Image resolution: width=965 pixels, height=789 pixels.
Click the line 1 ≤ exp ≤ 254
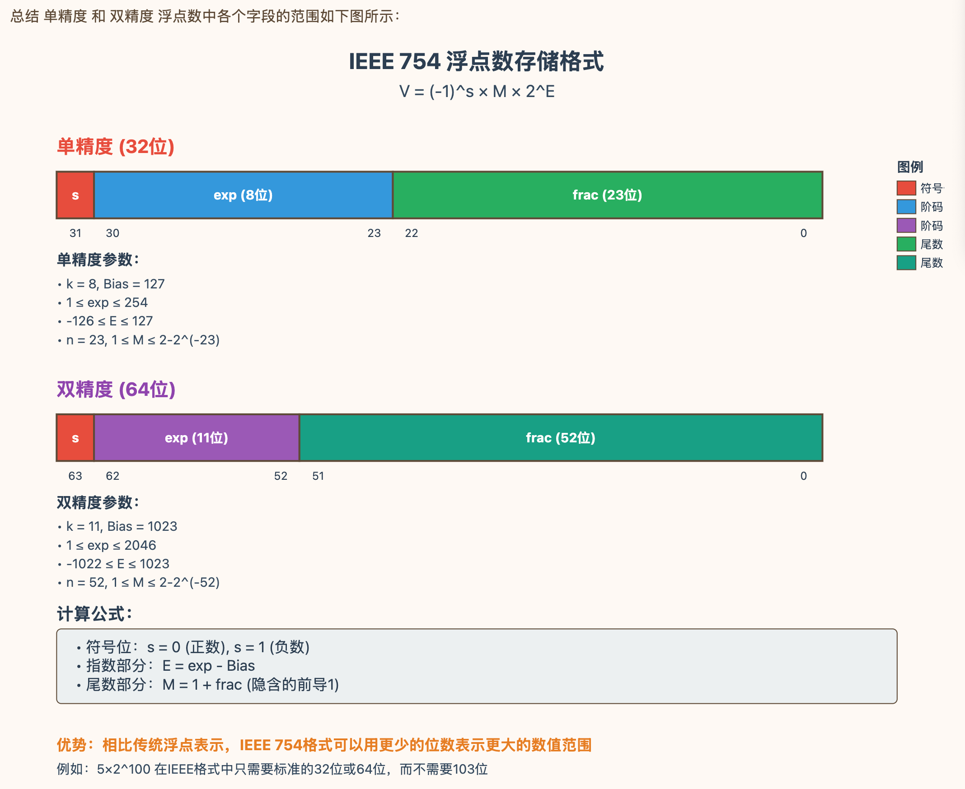tap(103, 303)
